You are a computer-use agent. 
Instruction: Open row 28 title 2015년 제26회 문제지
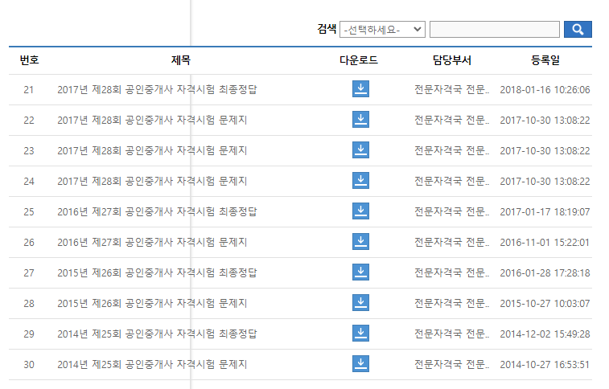[x=152, y=304]
